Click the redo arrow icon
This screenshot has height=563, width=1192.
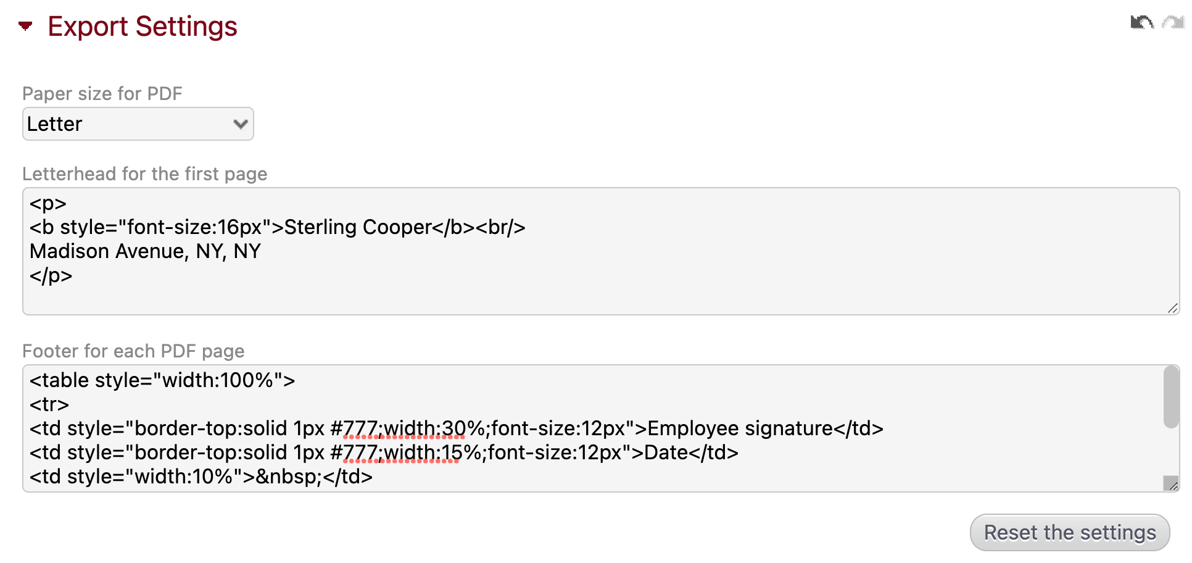[x=1172, y=23]
